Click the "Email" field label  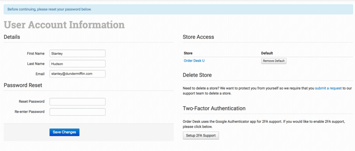pyautogui.click(x=40, y=74)
